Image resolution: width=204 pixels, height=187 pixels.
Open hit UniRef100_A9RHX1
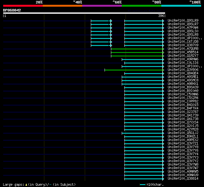coord(183,84)
